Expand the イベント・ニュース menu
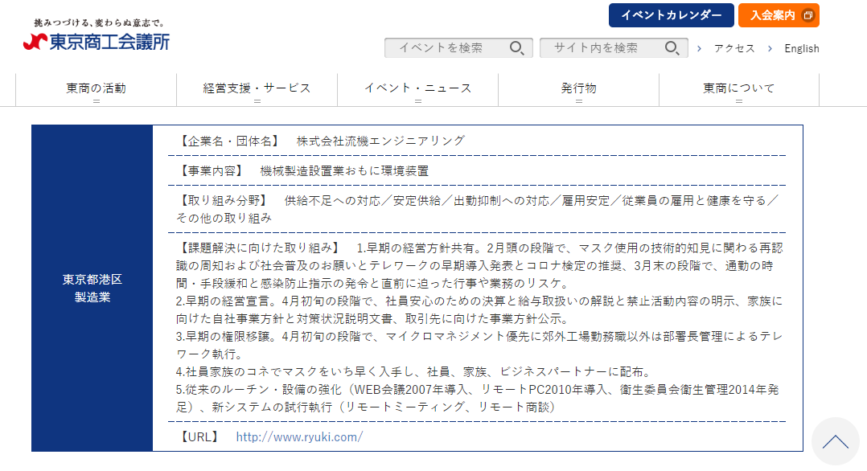Screen dimensions: 867x471 (418, 89)
